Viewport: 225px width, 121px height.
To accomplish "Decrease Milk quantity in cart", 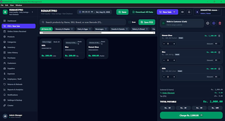I will point(164,77).
